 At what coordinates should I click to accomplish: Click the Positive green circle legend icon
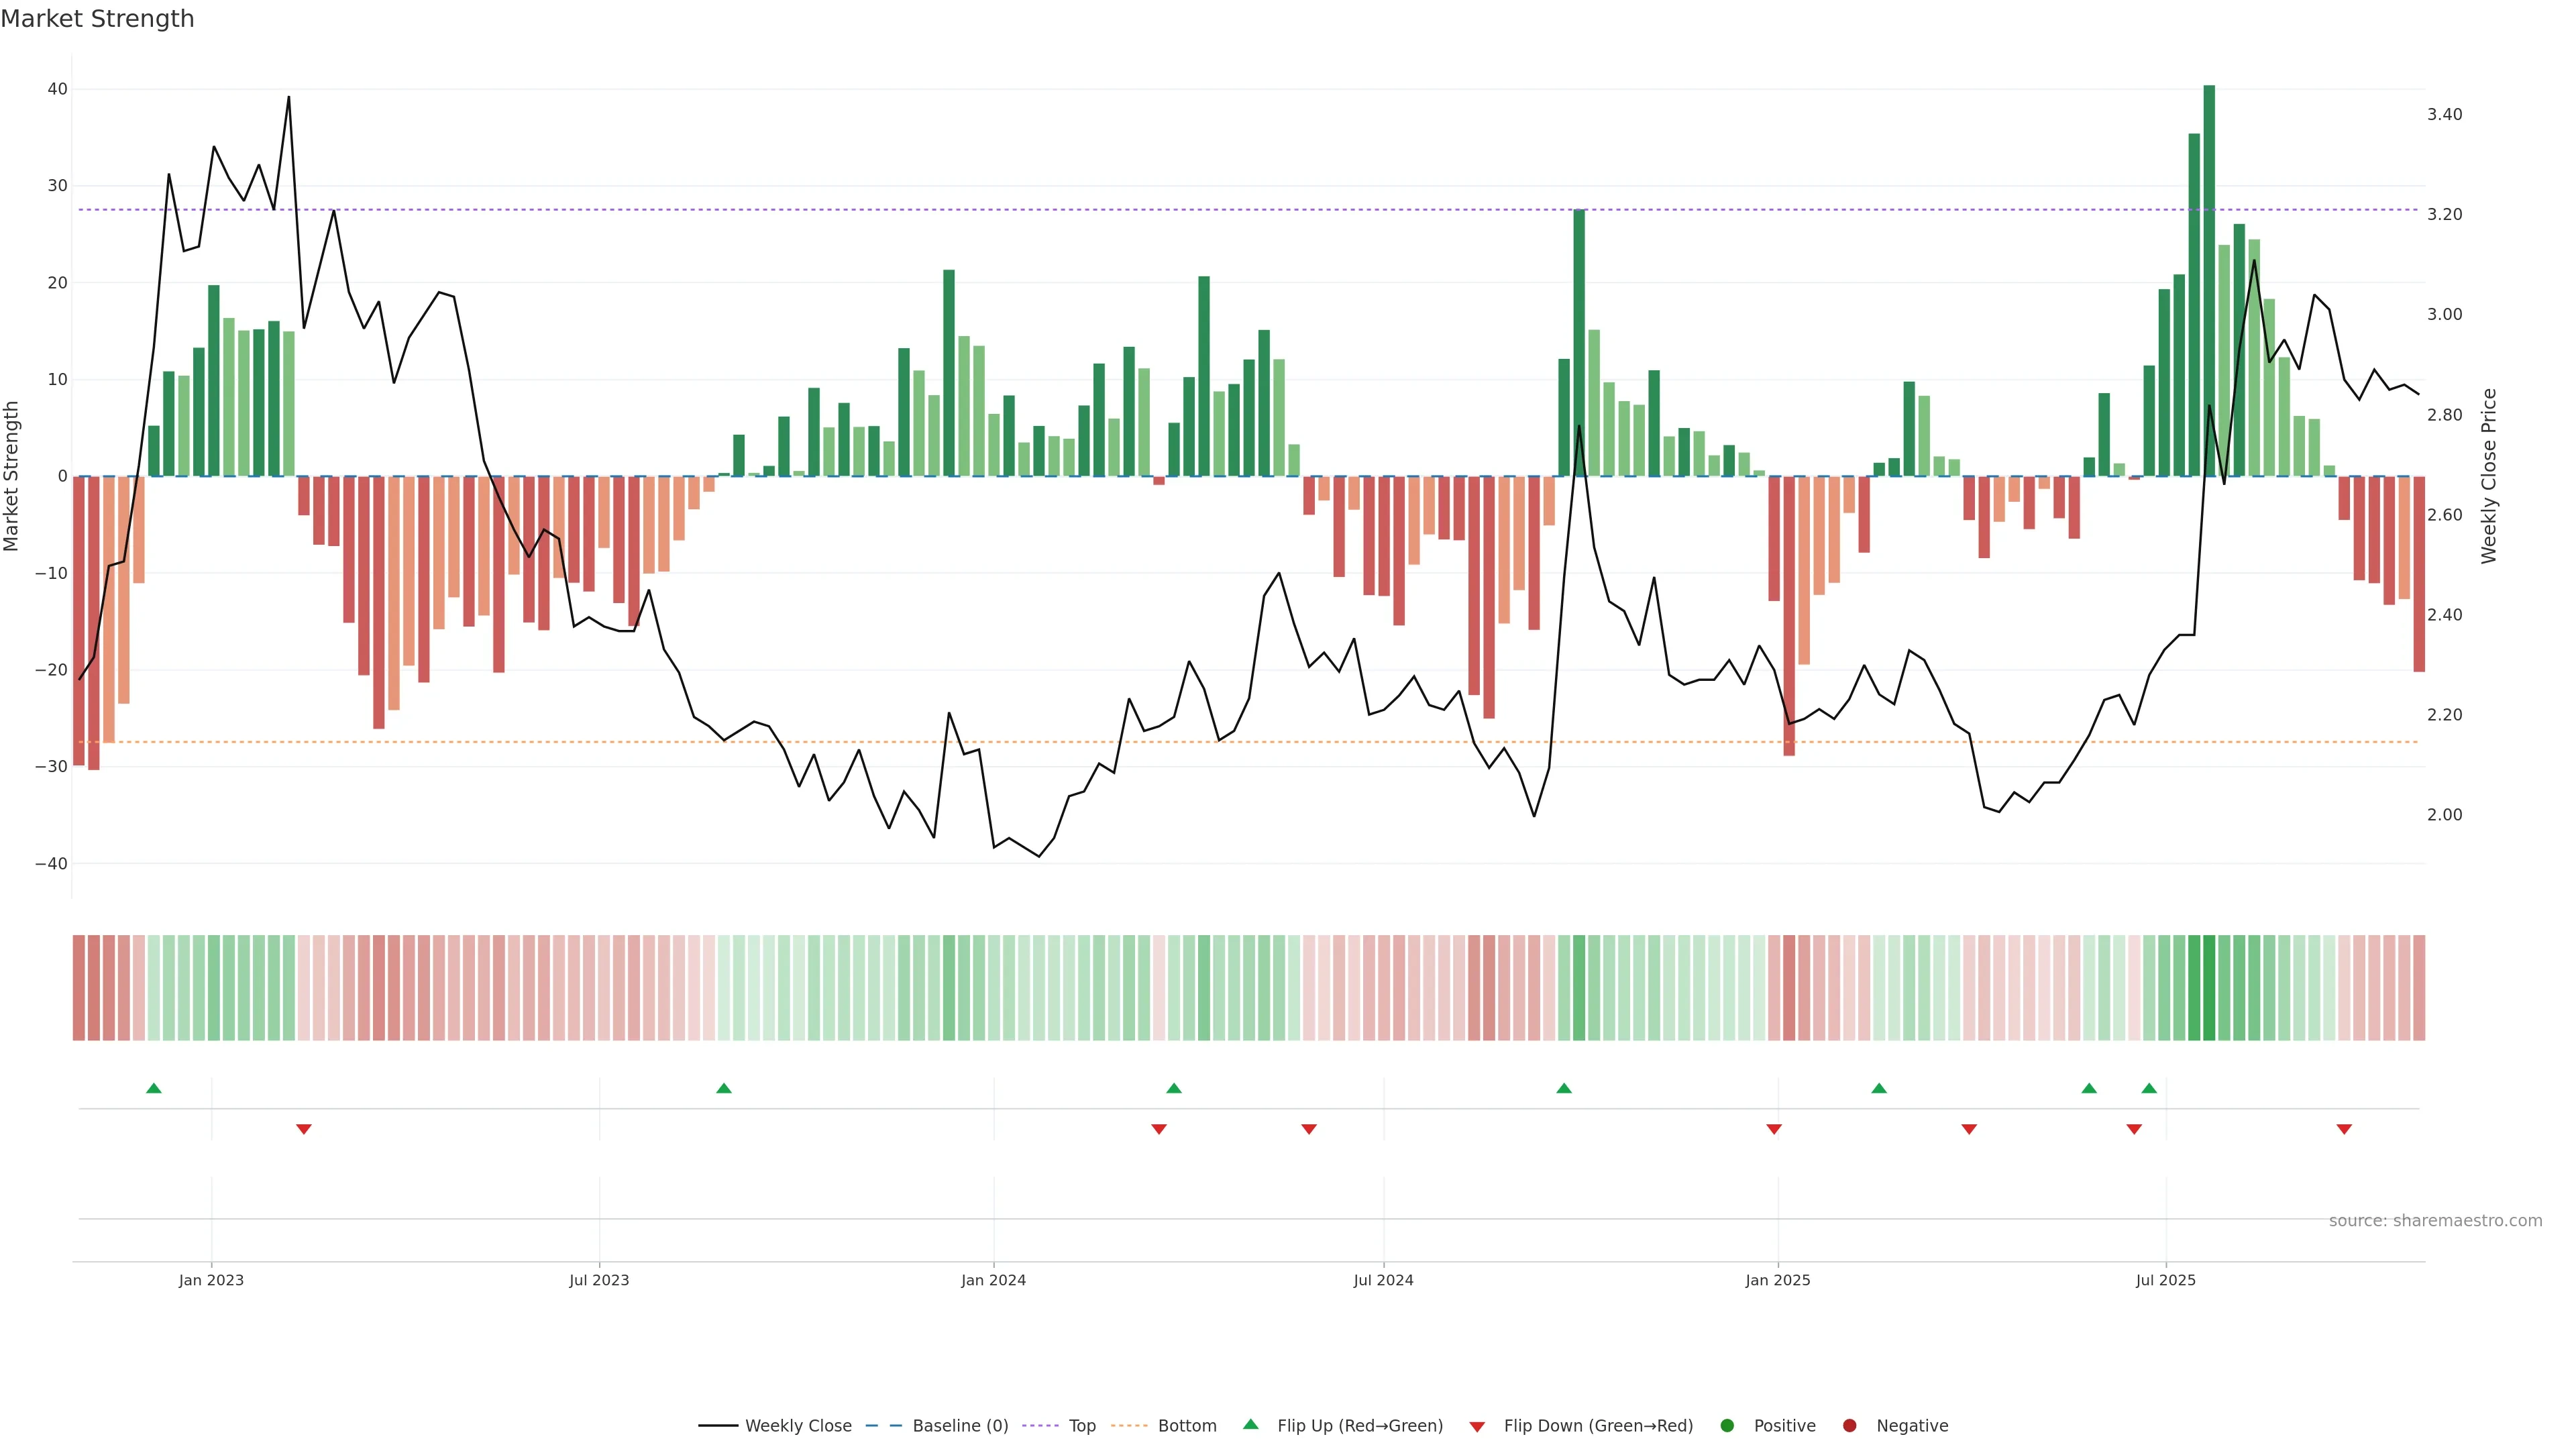[x=1727, y=1426]
